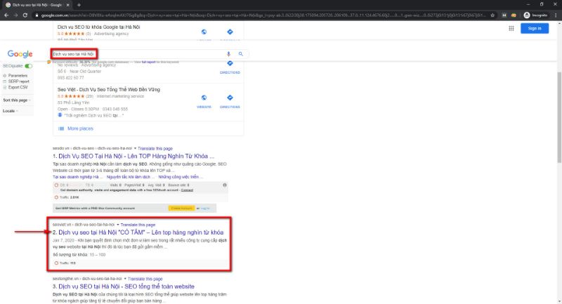Reload the page with the refresh icon
This screenshot has width=562, height=304.
point(25,15)
